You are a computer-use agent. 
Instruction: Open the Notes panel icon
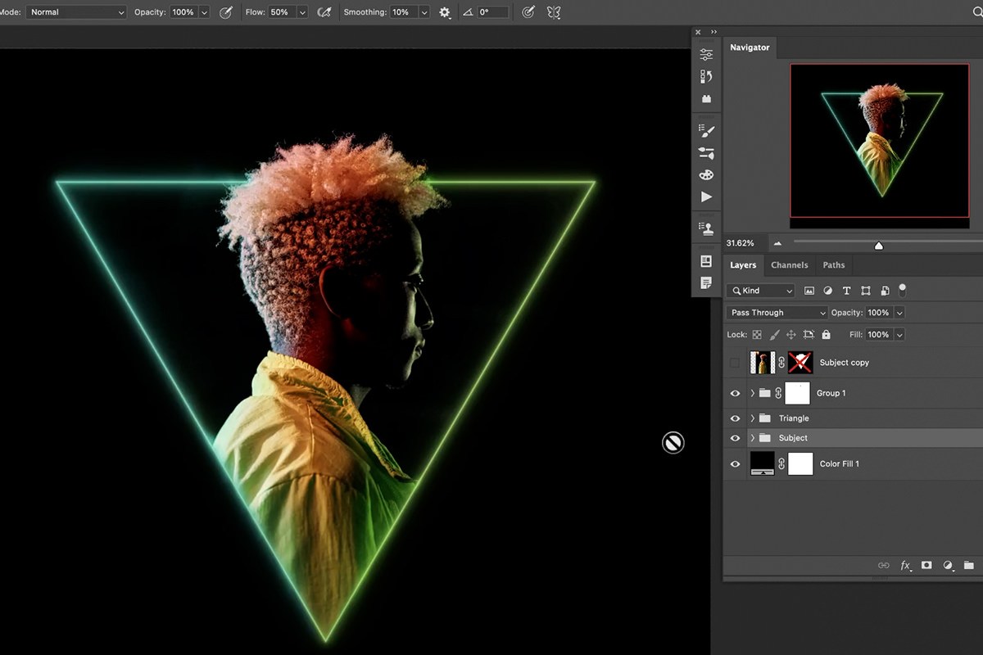point(706,282)
